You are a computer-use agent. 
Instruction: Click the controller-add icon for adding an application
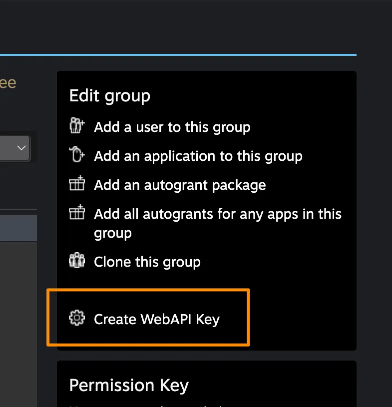[76, 155]
